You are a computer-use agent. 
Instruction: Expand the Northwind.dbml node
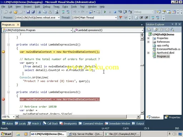point(148,53)
